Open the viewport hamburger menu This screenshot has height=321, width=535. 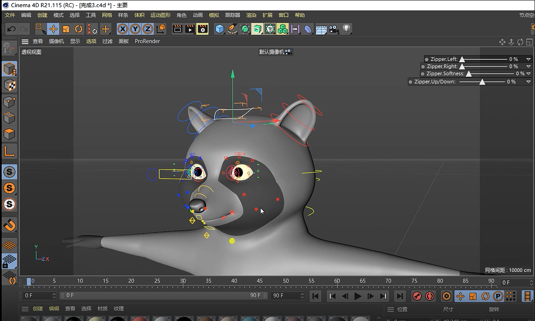(25, 41)
